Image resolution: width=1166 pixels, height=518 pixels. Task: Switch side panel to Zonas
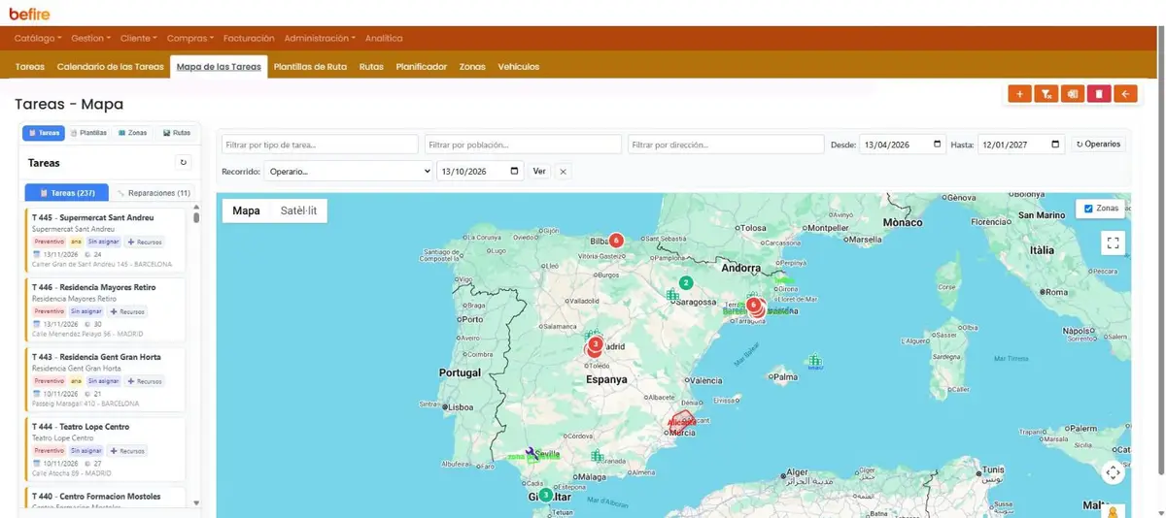tap(133, 133)
